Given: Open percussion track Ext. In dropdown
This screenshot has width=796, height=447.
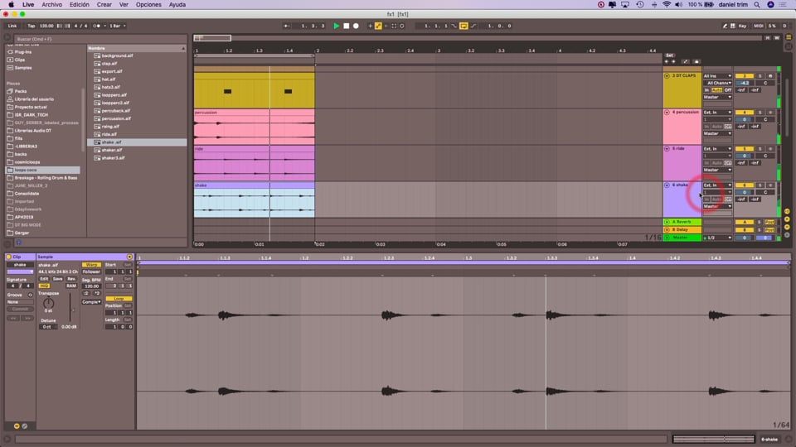Looking at the screenshot, I should [x=717, y=113].
